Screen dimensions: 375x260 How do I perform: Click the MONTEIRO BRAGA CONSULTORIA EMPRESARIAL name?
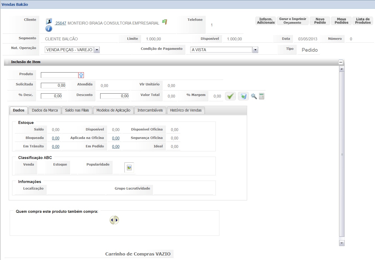(x=113, y=23)
